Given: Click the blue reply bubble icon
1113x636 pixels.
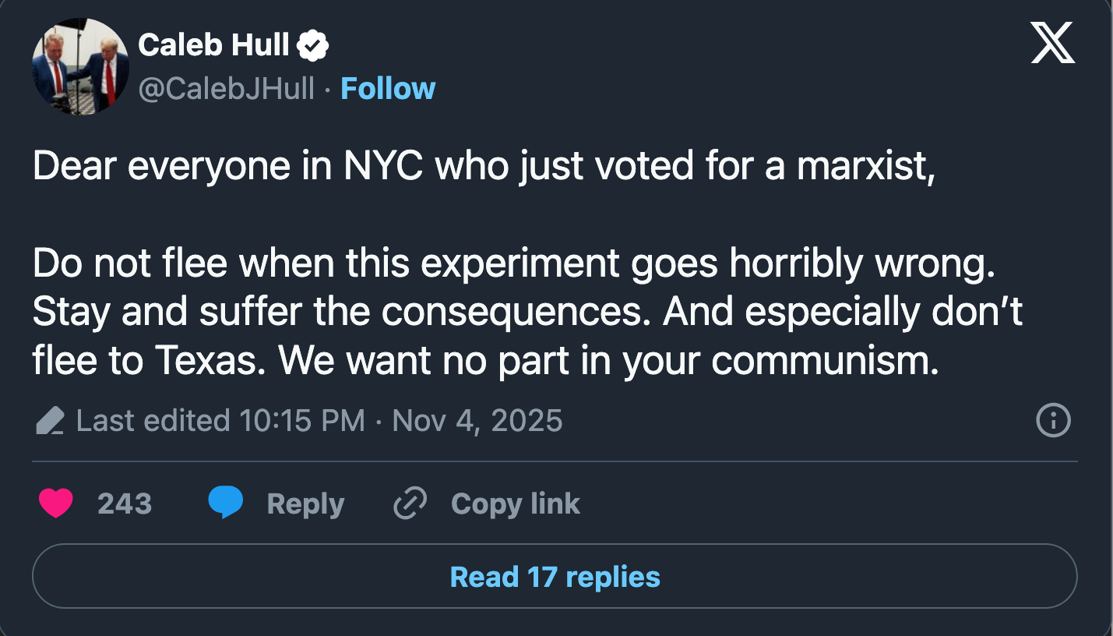Looking at the screenshot, I should [x=225, y=503].
